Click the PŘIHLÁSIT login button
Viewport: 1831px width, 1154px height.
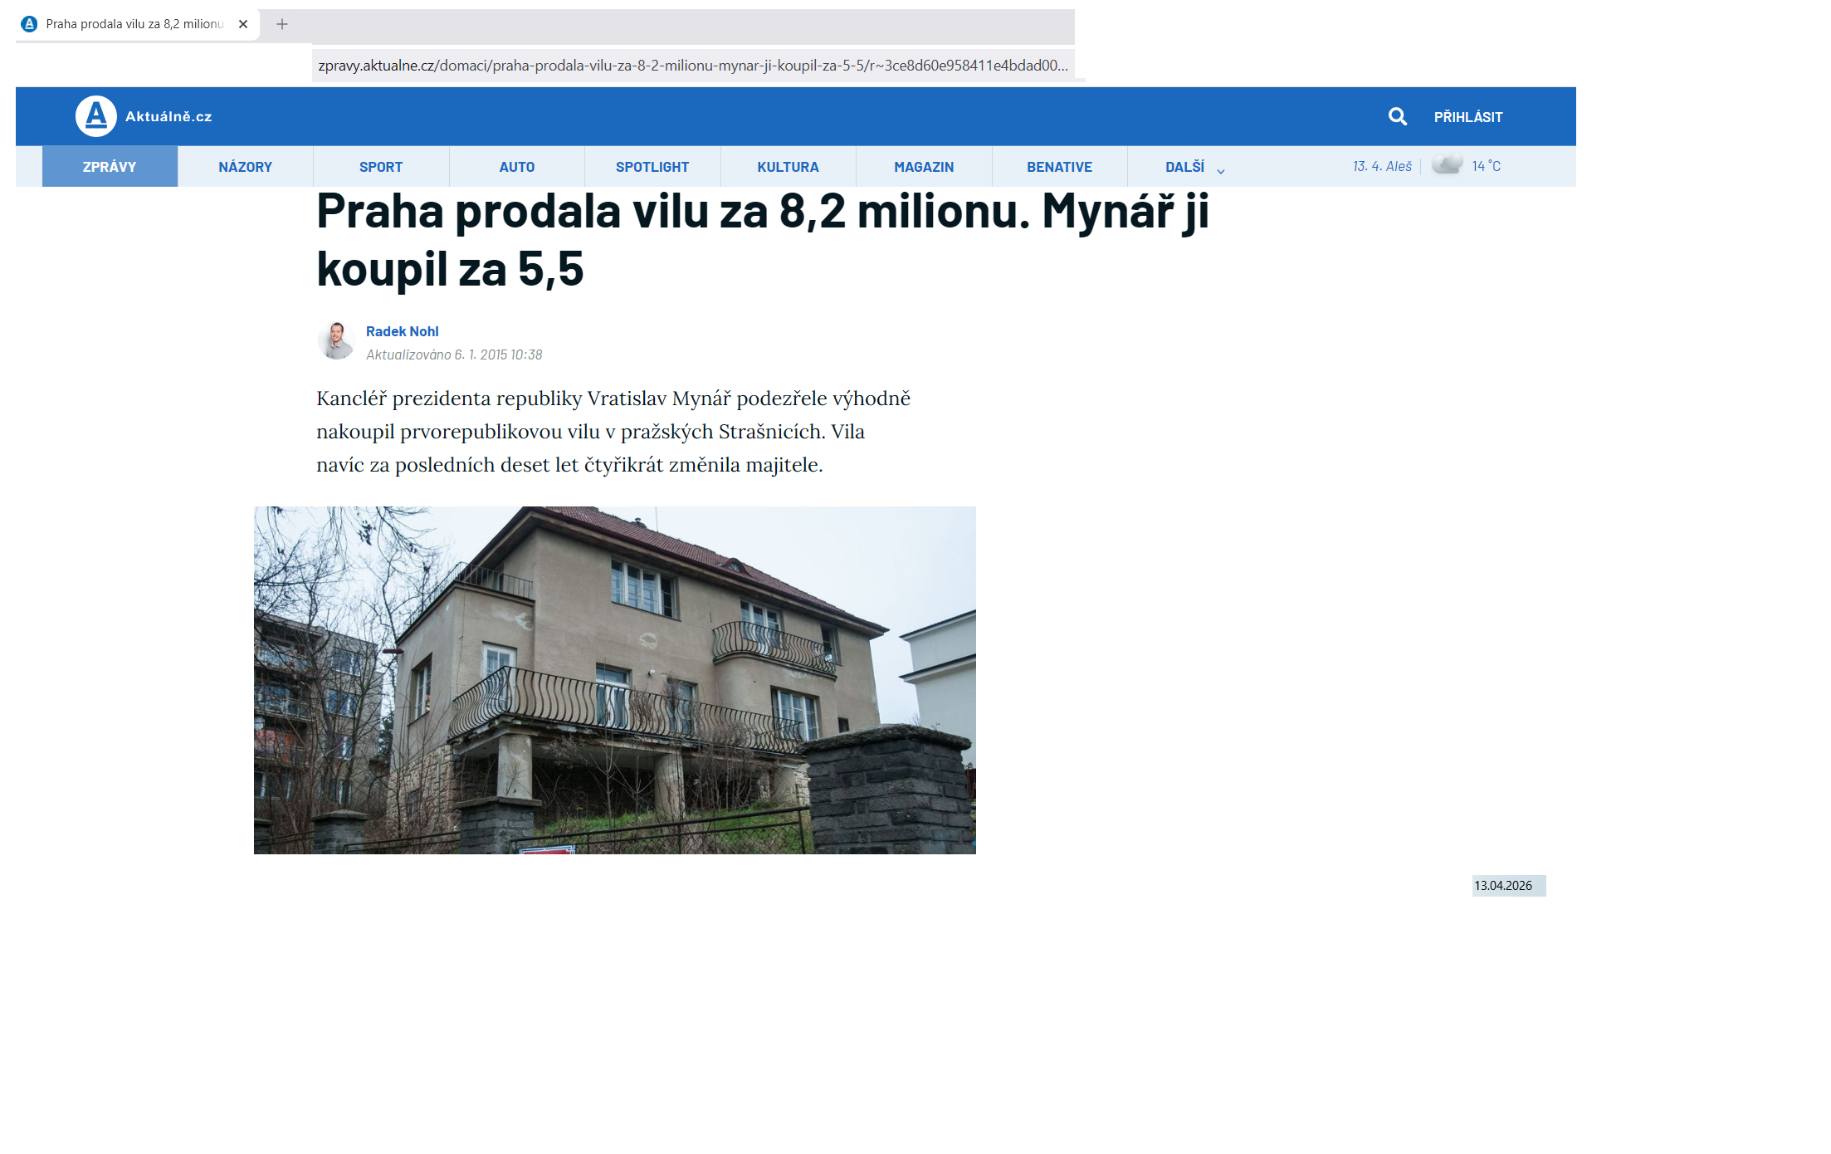[1467, 117]
